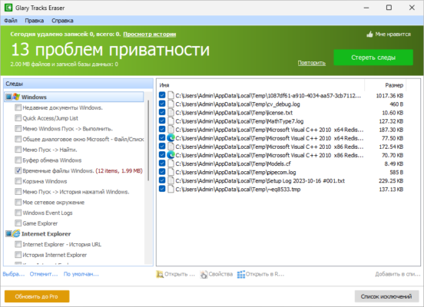Click the size value '1017.36 KB'
Image resolution: width=424 pixels, height=307 pixels.
pos(389,96)
